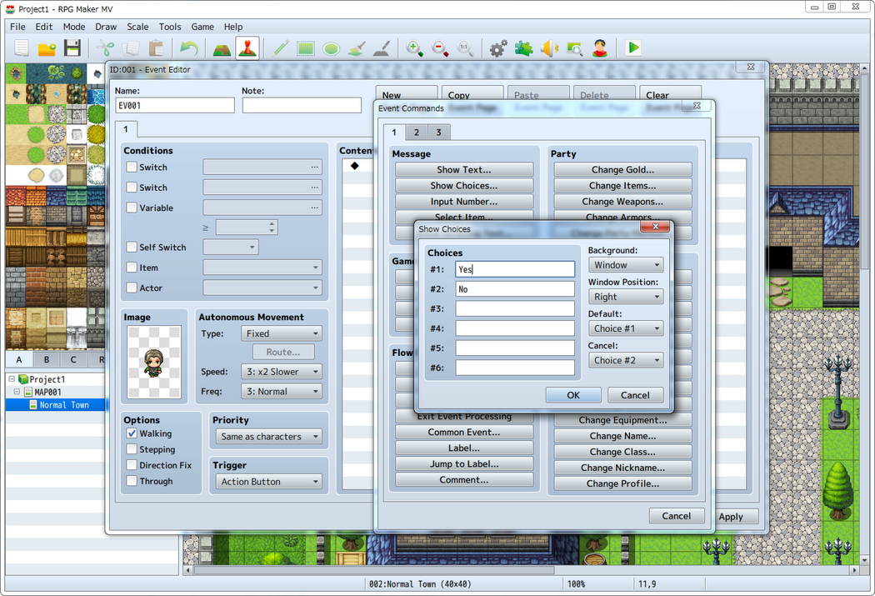Click the Copy icon in the toolbar
This screenshot has height=596, width=875.
pos(131,48)
